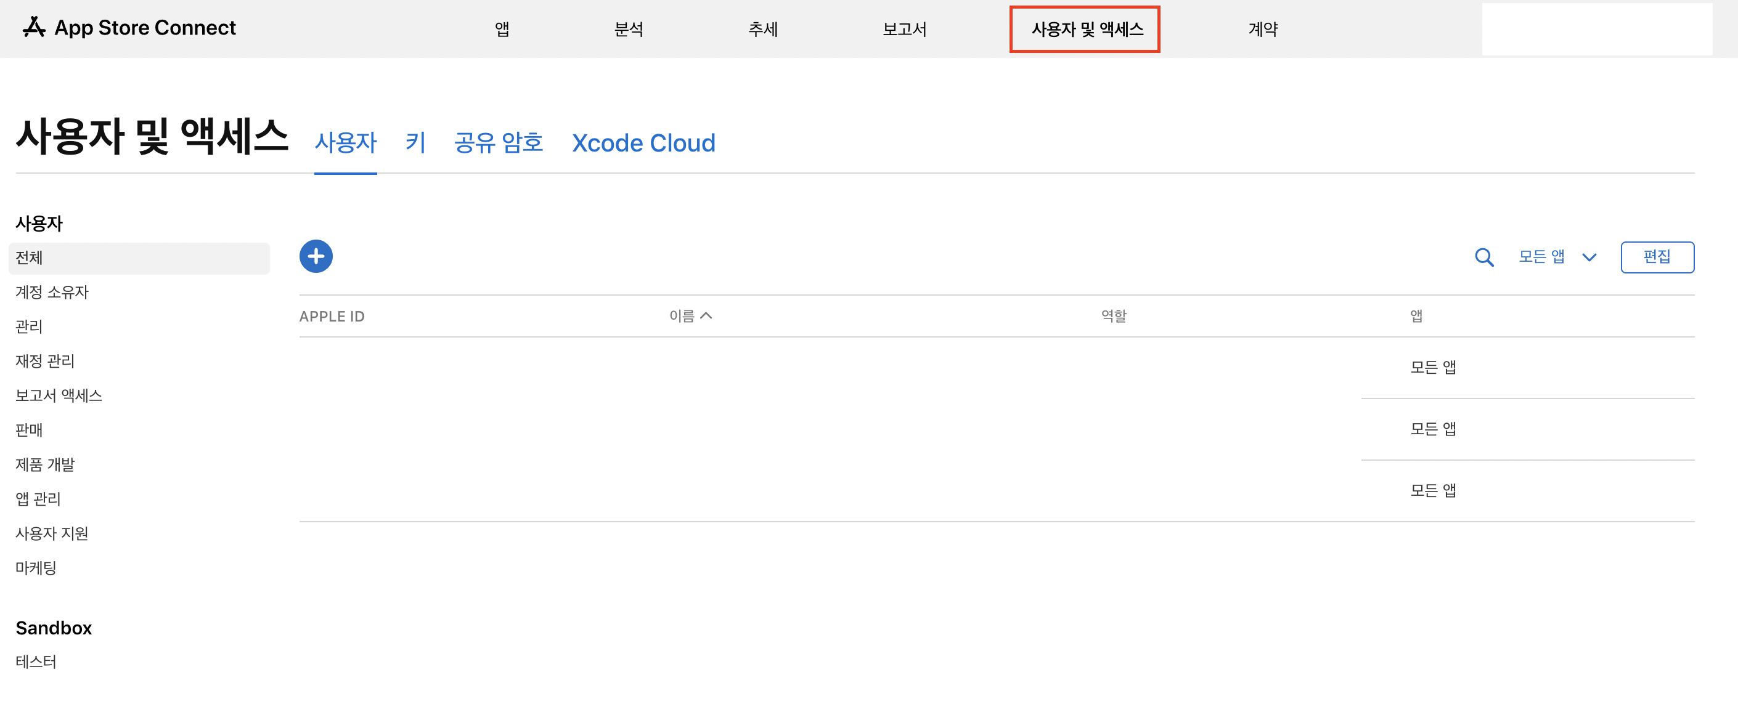Select 제품 개발 sidebar filter
1738x712 pixels.
tap(45, 464)
